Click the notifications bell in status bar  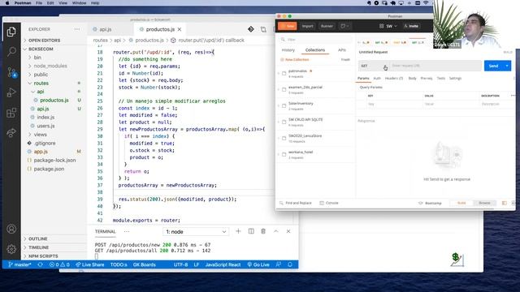pos(290,264)
